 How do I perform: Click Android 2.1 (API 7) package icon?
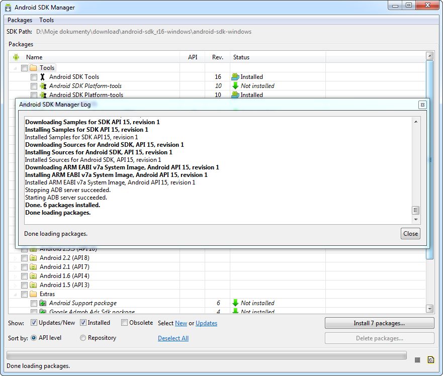(33, 267)
